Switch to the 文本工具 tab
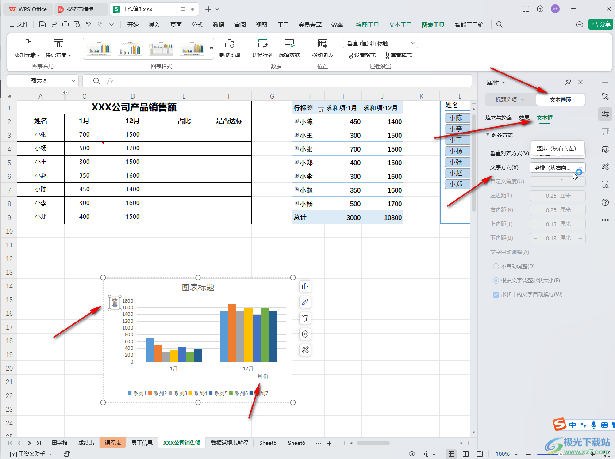Screen dimensions: 615x459 pos(400,25)
